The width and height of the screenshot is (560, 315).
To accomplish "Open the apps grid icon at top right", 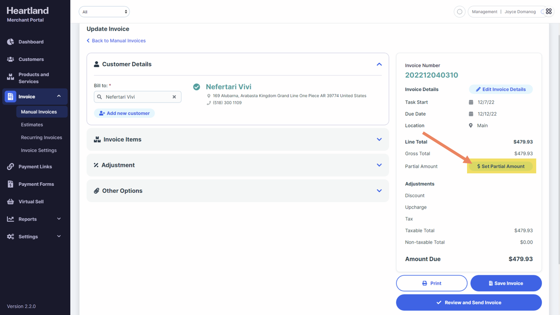I will click(x=549, y=11).
